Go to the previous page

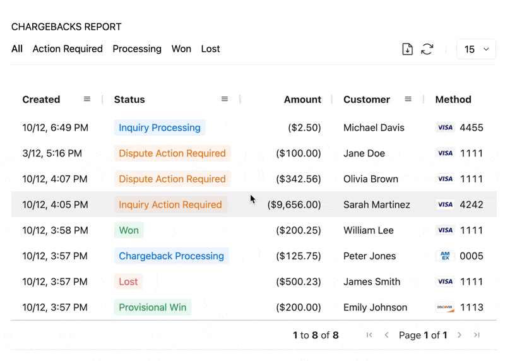pos(387,335)
